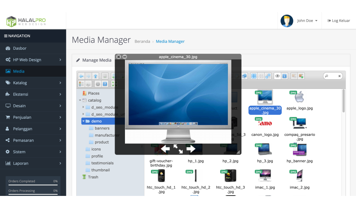The image size is (356, 208).
Task: Click the back arrow in file toolbar
Action: click(81, 76)
